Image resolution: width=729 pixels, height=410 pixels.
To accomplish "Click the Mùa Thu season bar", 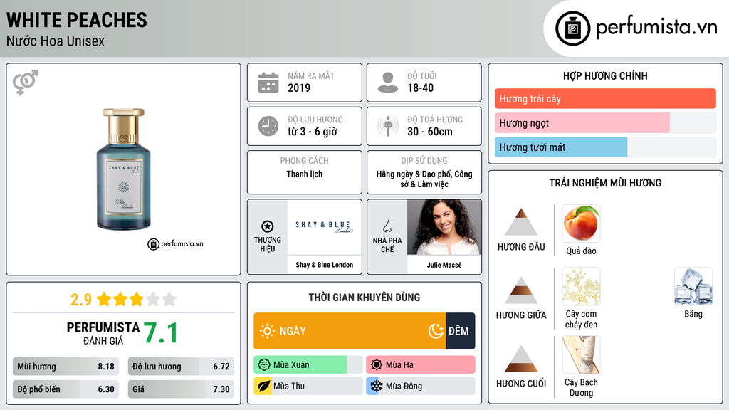I will (308, 386).
